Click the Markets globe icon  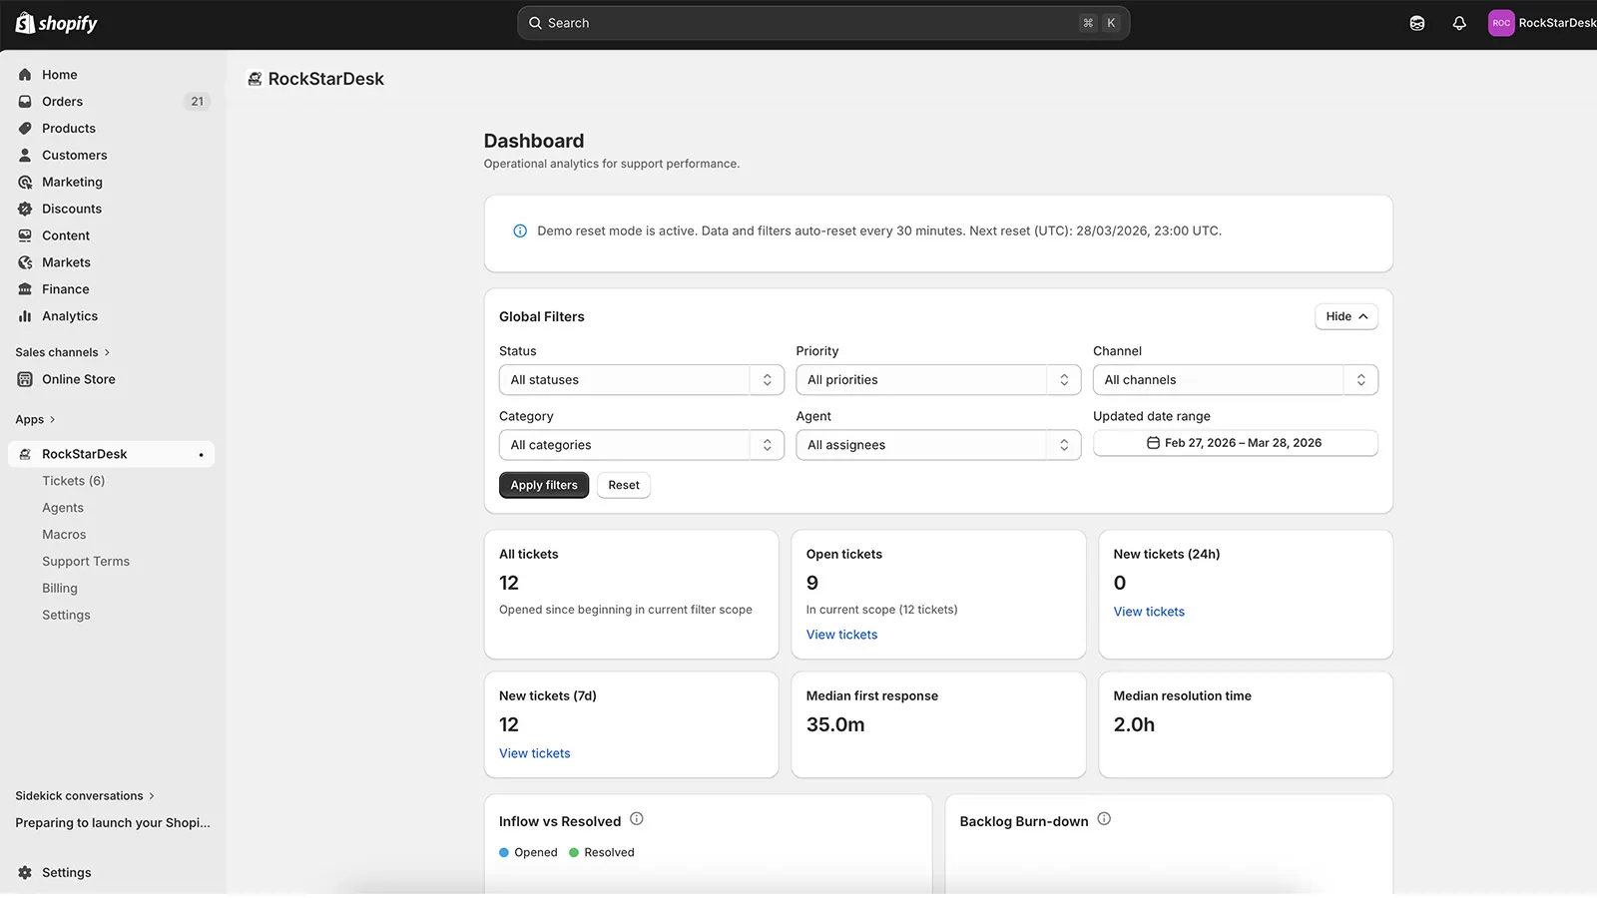25,263
